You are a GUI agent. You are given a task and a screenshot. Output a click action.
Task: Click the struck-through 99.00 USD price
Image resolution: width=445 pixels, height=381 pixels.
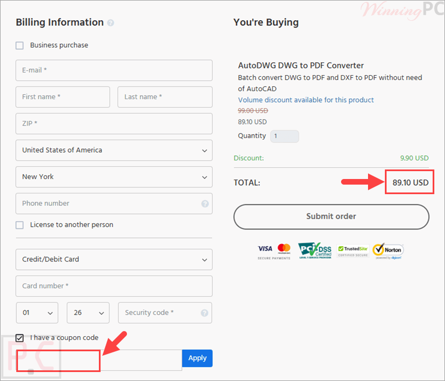[253, 111]
